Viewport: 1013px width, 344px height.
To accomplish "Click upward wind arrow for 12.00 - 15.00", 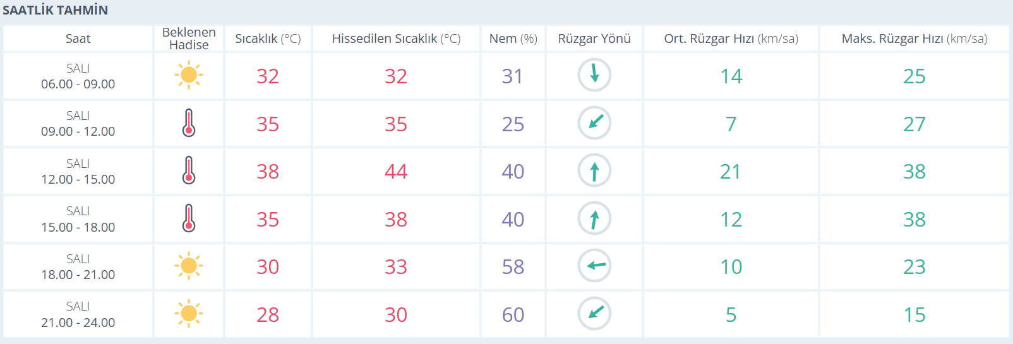I will tap(594, 170).
